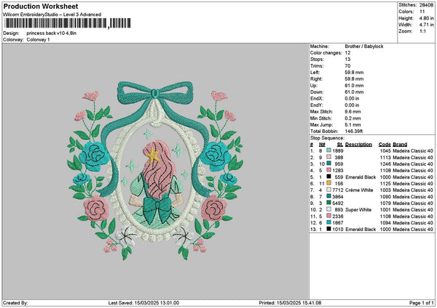Click the 'Code' column header
The height and width of the screenshot is (308, 437).
pos(385,145)
